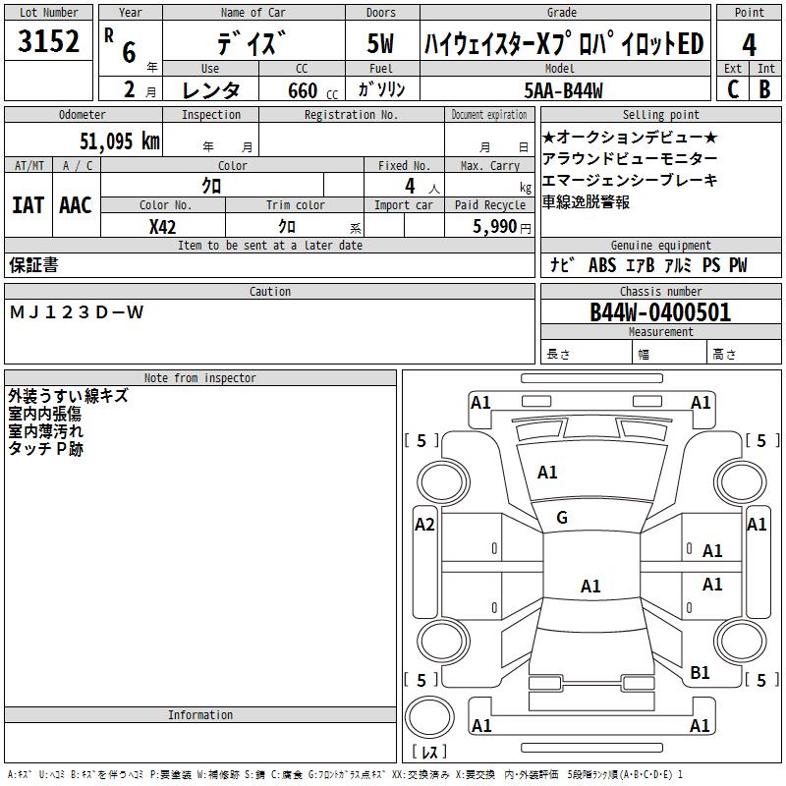Click the spare tire circle above レス label
This screenshot has height=786, width=786.
coord(430,716)
